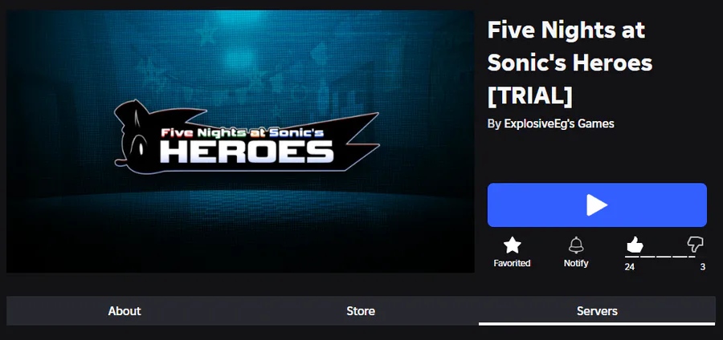This screenshot has width=723, height=340.
Task: Dislike the game with thumbs down
Action: (696, 245)
